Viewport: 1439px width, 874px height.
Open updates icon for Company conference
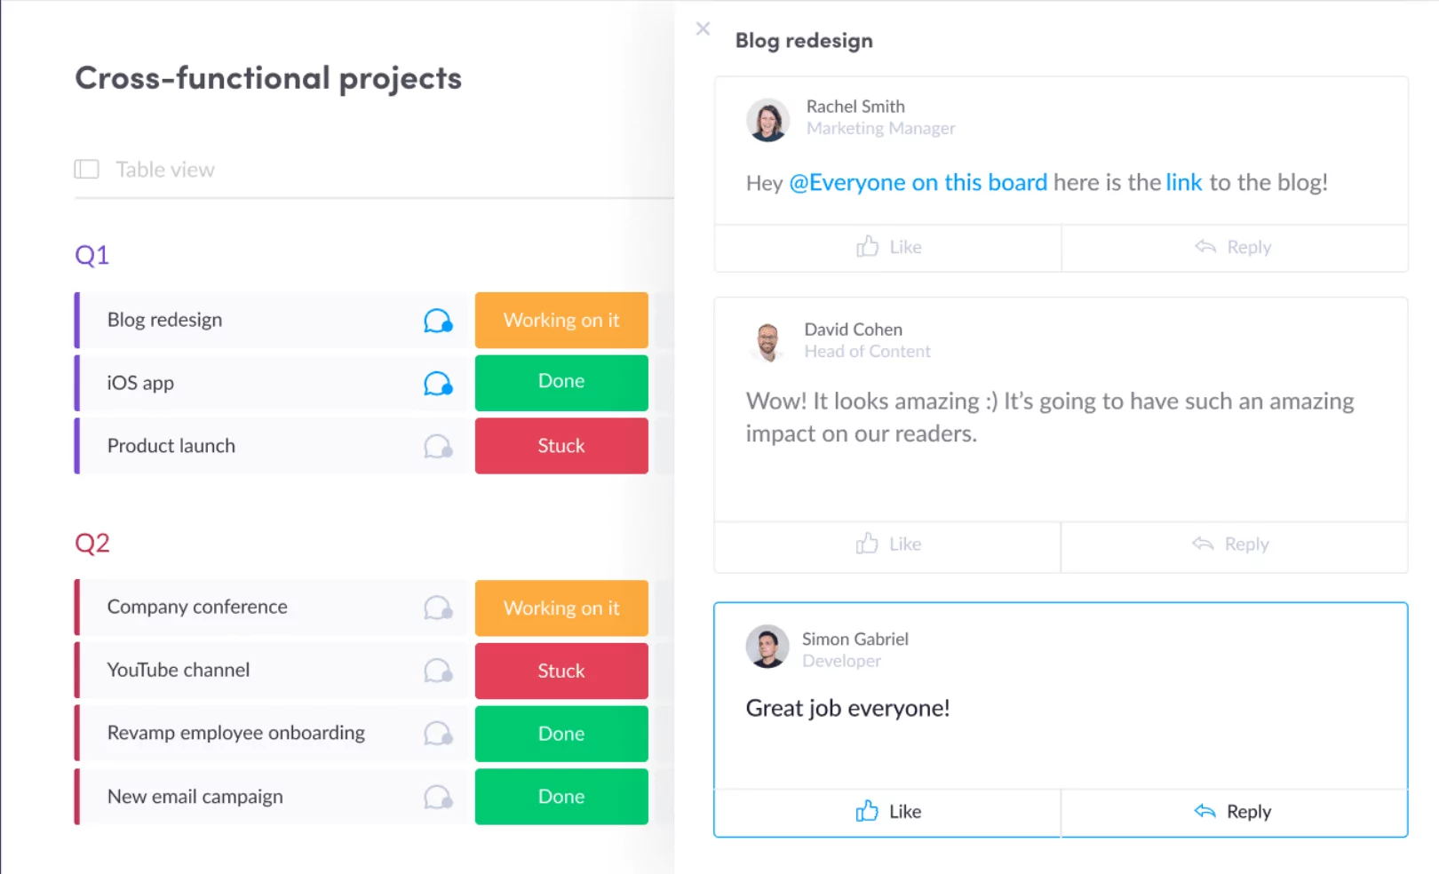(x=438, y=608)
